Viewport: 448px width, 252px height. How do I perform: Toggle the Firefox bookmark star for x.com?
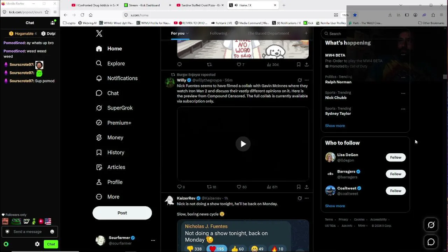(355, 15)
